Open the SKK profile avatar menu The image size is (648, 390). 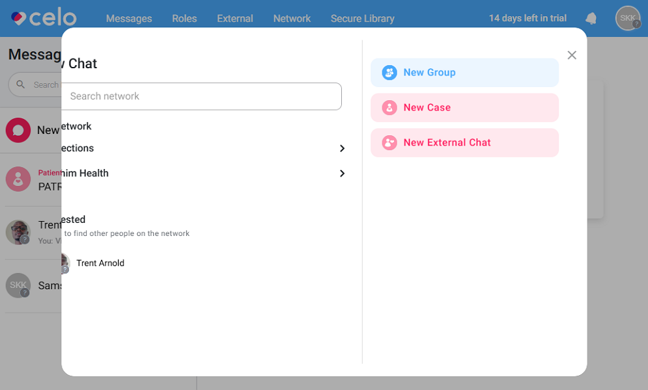point(627,18)
